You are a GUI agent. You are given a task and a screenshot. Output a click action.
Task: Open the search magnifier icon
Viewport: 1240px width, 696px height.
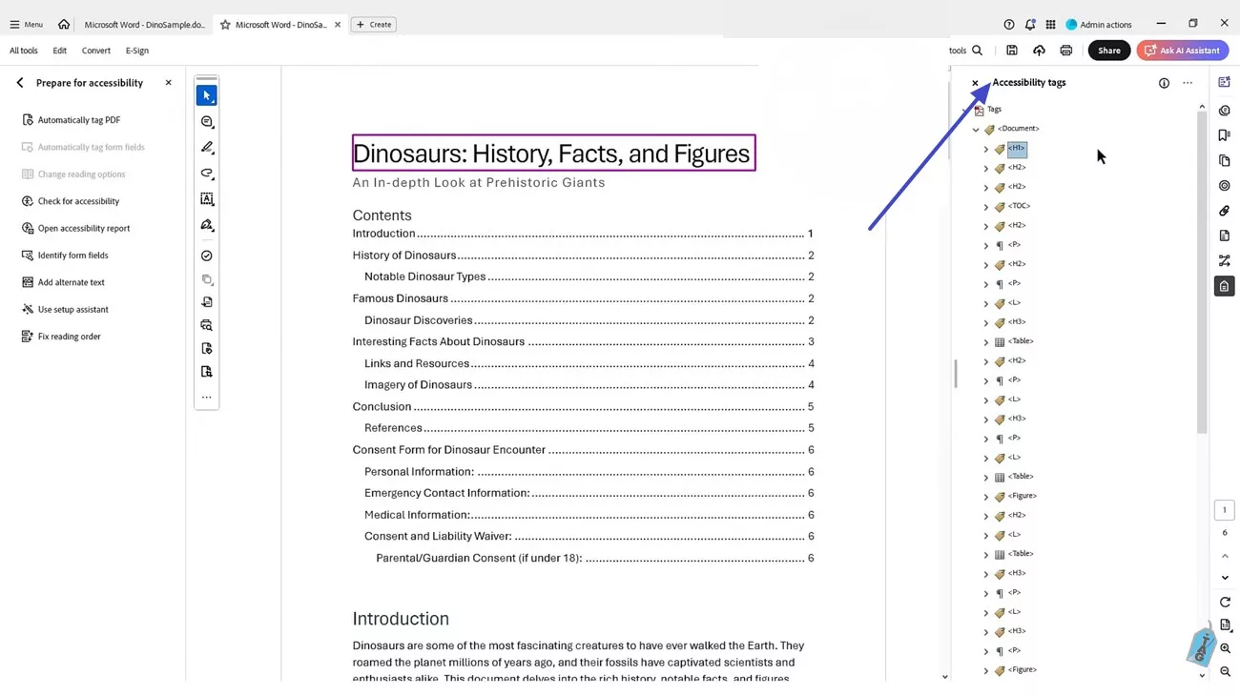point(977,51)
